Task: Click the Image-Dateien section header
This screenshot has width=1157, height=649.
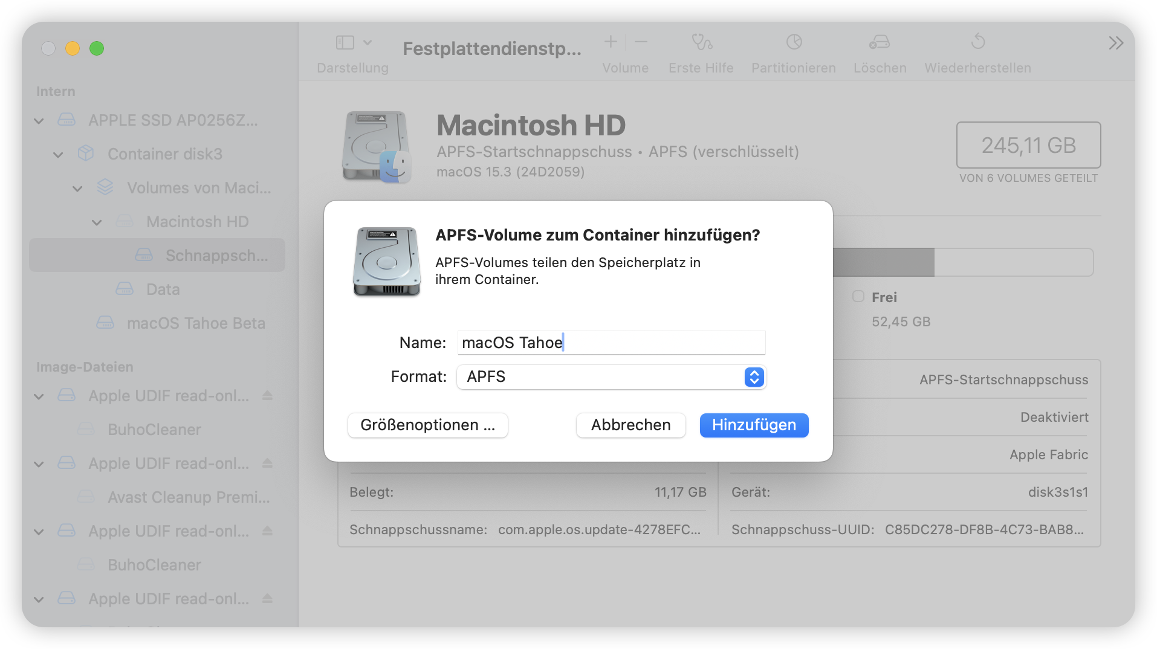Action: (x=85, y=367)
